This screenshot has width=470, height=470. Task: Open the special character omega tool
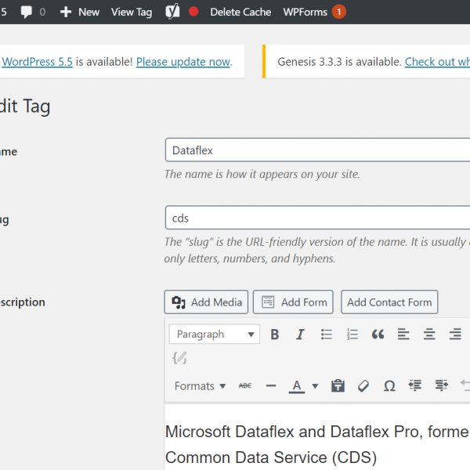pyautogui.click(x=389, y=385)
